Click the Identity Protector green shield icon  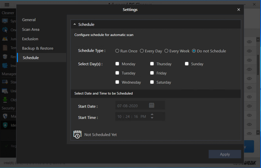tap(5, 125)
